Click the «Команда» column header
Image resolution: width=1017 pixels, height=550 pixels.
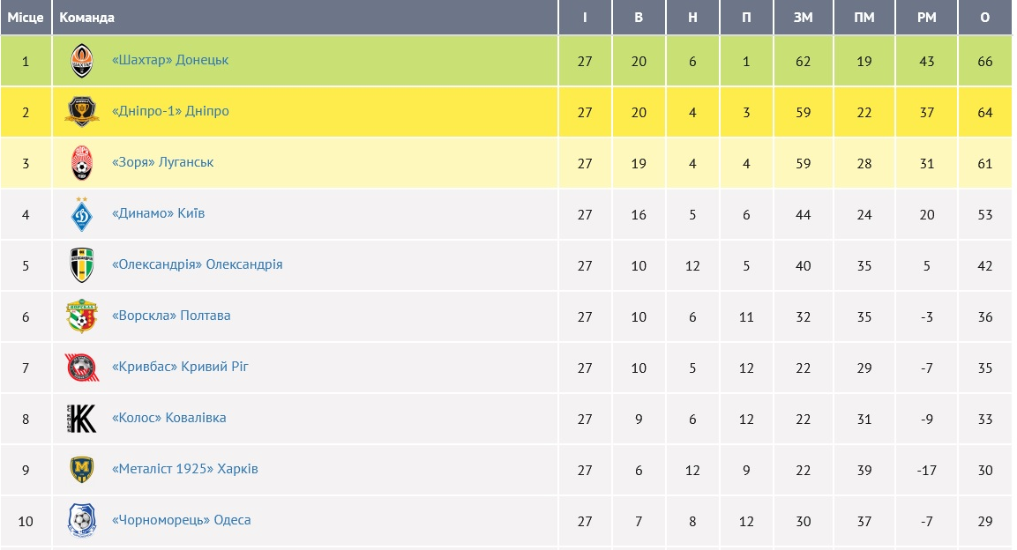click(x=87, y=18)
